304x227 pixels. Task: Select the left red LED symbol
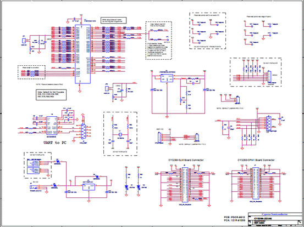pyautogui.click(x=126, y=187)
